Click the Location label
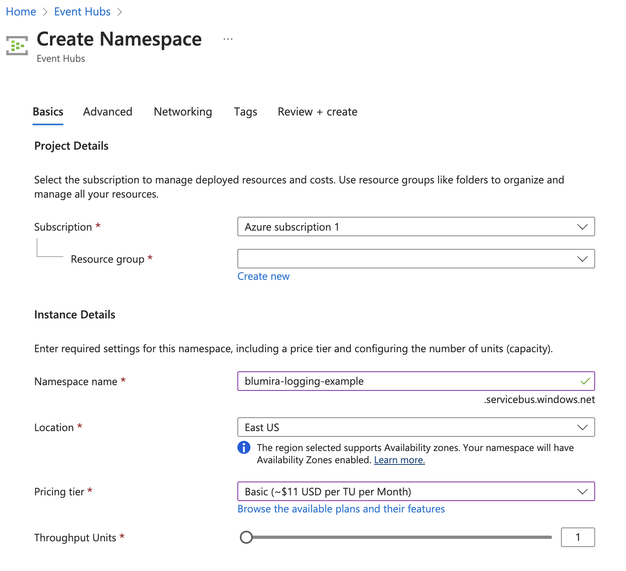The width and height of the screenshot is (626, 571). click(54, 427)
